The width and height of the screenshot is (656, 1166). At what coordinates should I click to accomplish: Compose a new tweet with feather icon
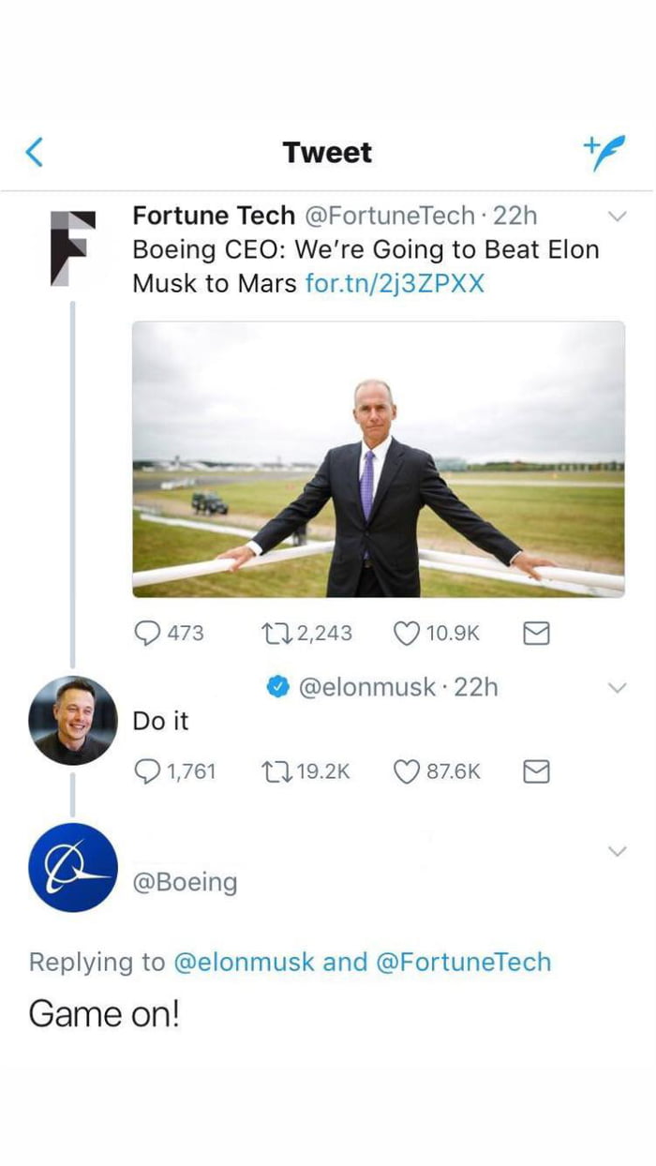click(604, 153)
